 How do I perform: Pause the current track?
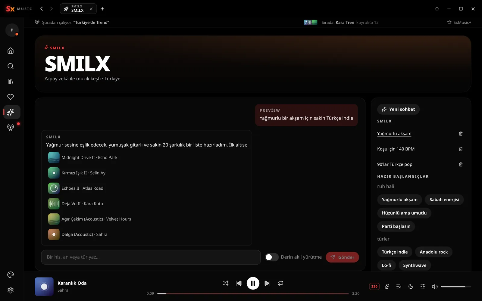coord(253,283)
